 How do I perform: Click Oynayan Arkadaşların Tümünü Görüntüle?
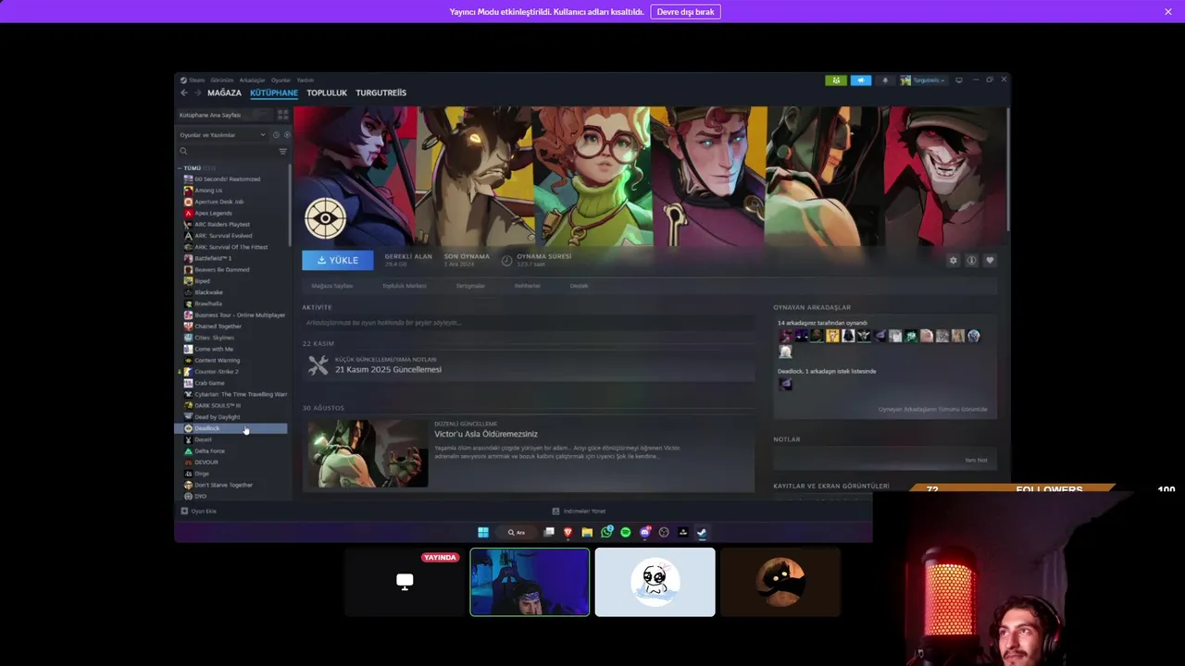pyautogui.click(x=933, y=409)
